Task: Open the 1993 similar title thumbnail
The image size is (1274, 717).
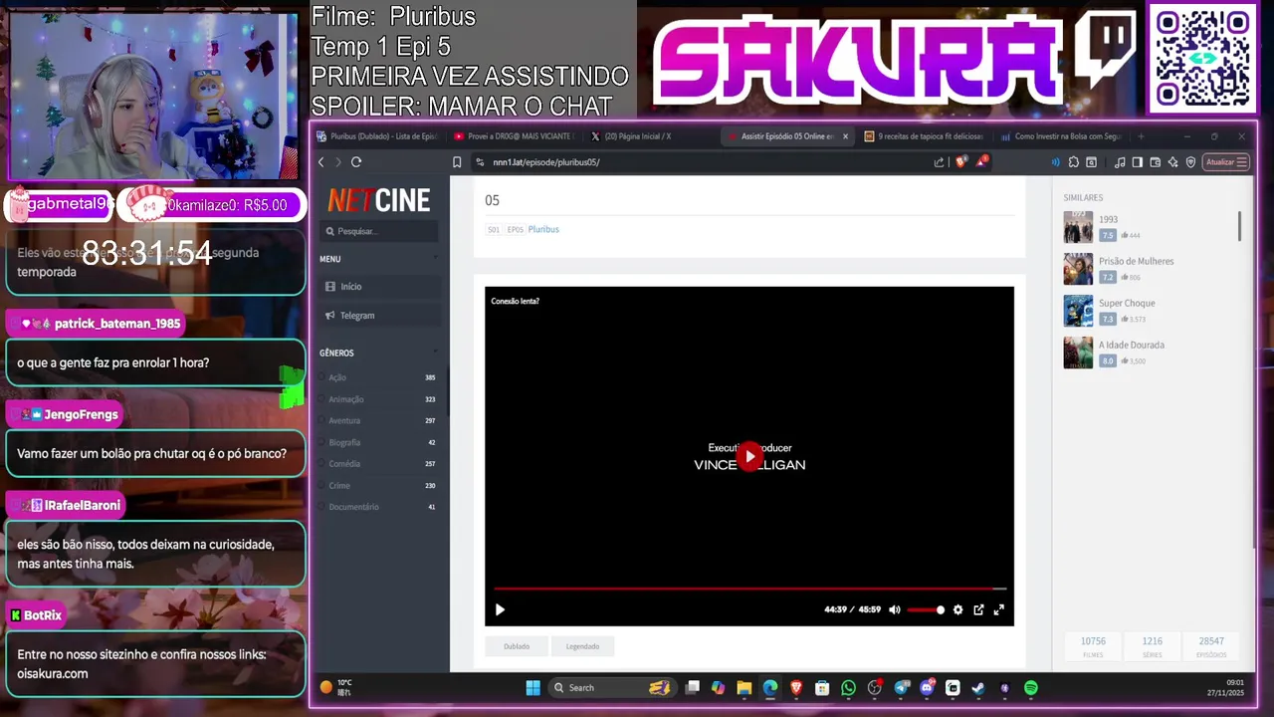Action: tap(1078, 227)
